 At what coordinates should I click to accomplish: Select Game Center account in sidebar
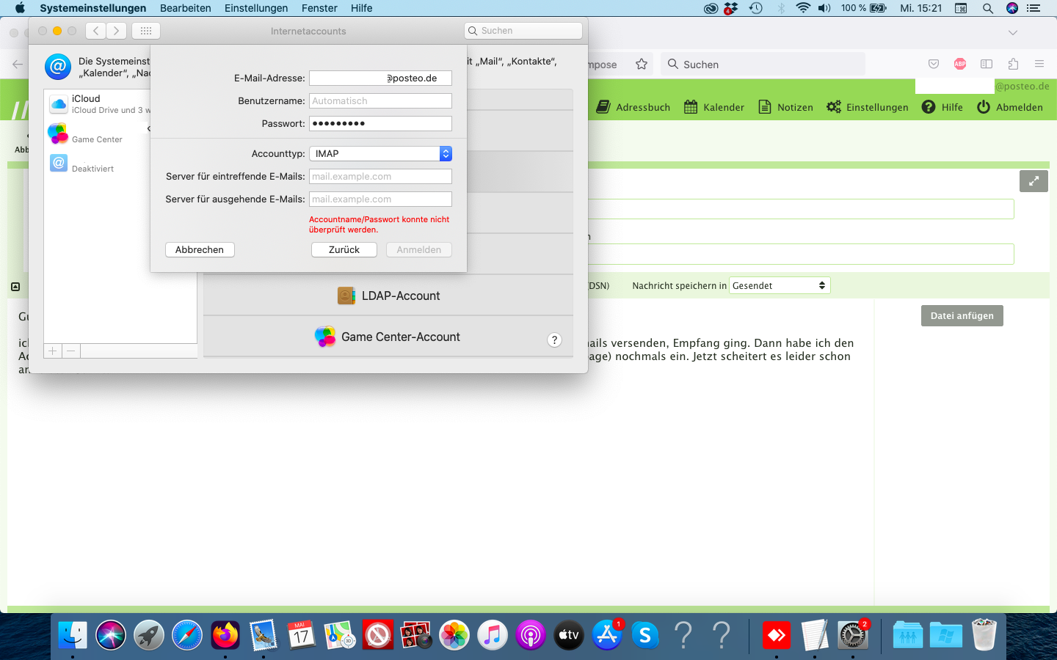point(98,134)
